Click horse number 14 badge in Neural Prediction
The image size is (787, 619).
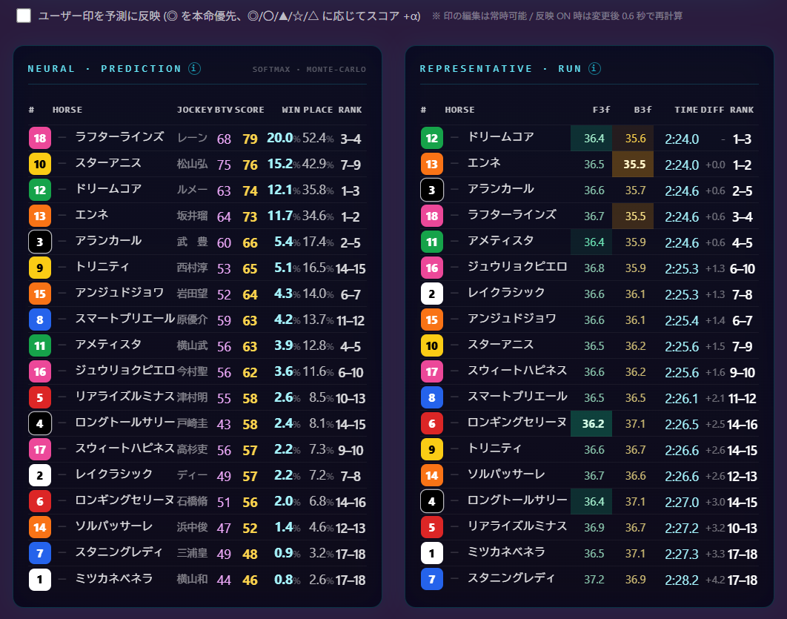[x=40, y=527]
